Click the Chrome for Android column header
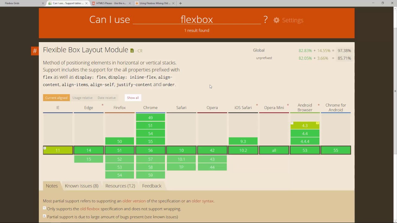 (x=336, y=107)
